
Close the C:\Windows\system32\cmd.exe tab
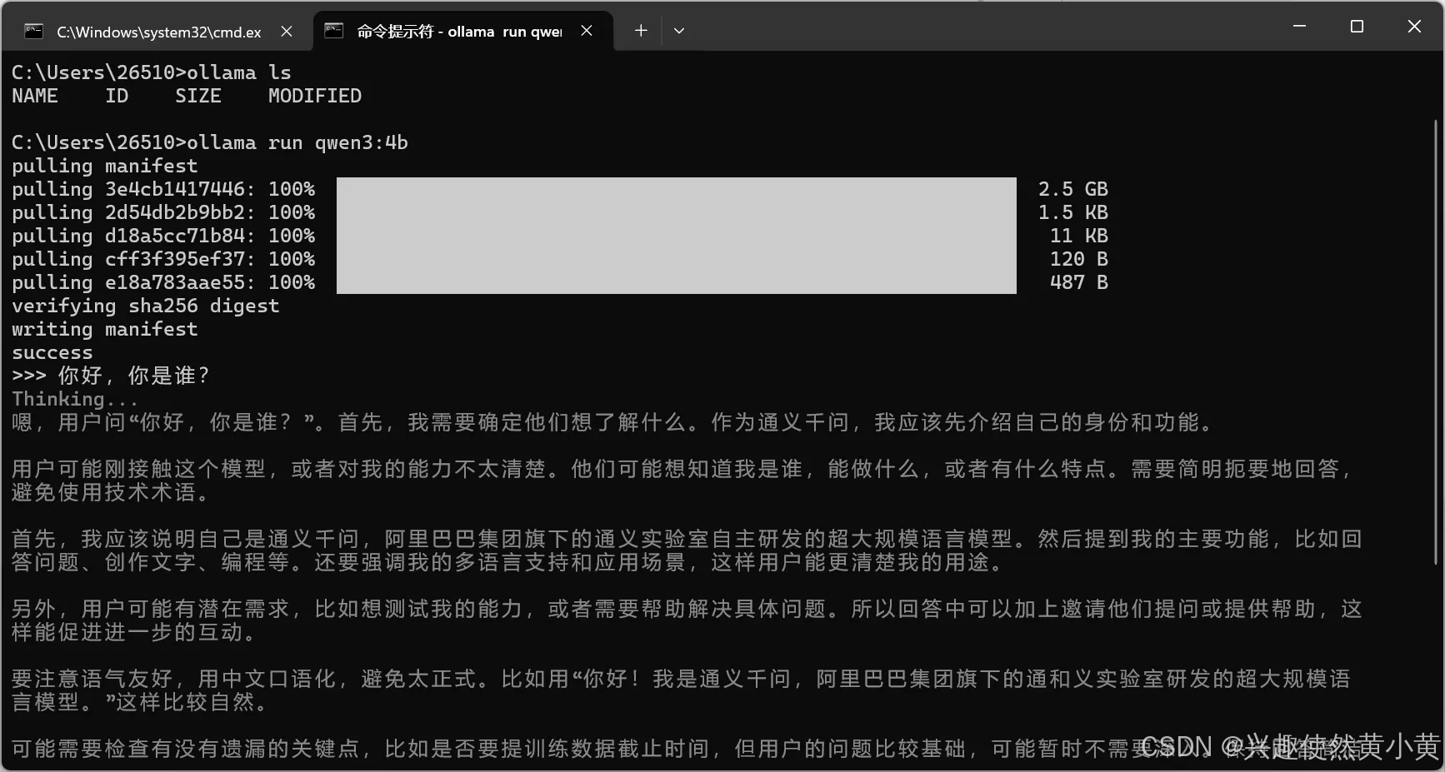tap(287, 32)
